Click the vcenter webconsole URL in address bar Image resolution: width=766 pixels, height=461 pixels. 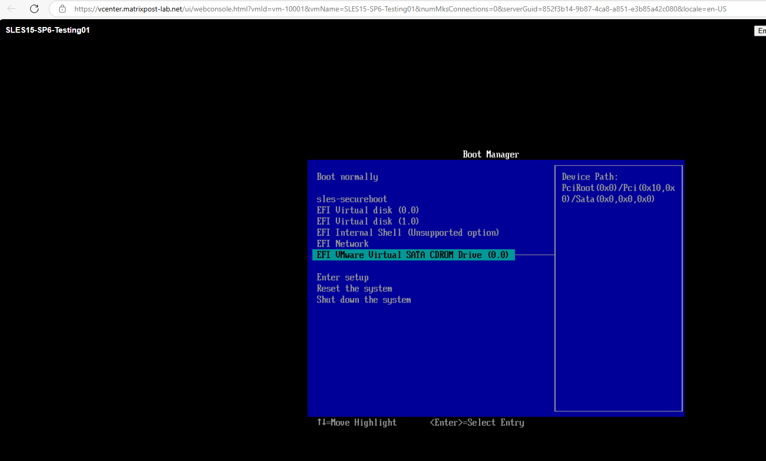[x=400, y=9]
